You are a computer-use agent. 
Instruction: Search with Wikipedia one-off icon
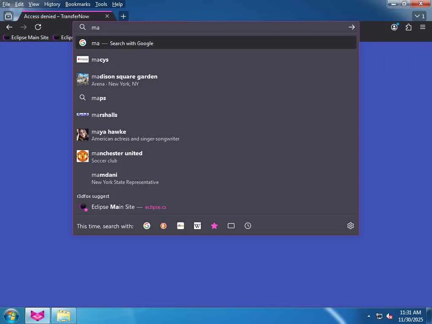click(197, 226)
